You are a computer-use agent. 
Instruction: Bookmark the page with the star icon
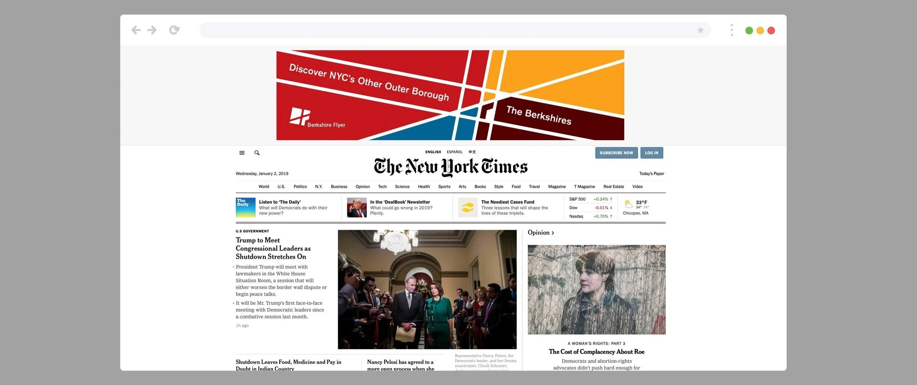pos(700,30)
